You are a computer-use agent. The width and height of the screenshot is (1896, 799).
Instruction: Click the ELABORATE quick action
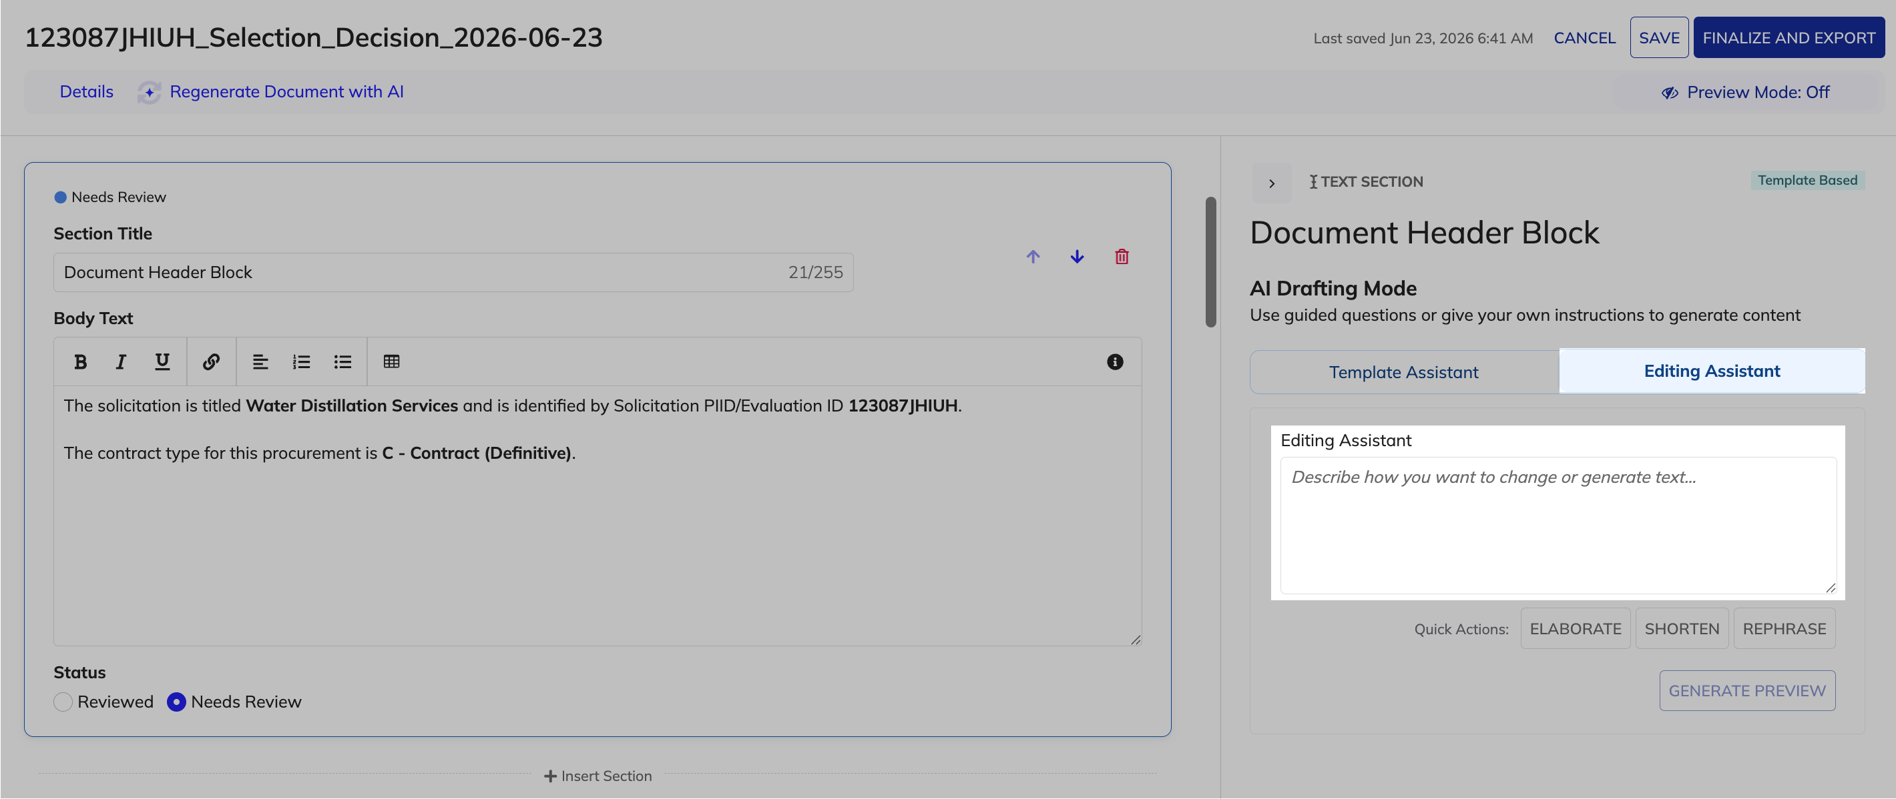[x=1574, y=628]
